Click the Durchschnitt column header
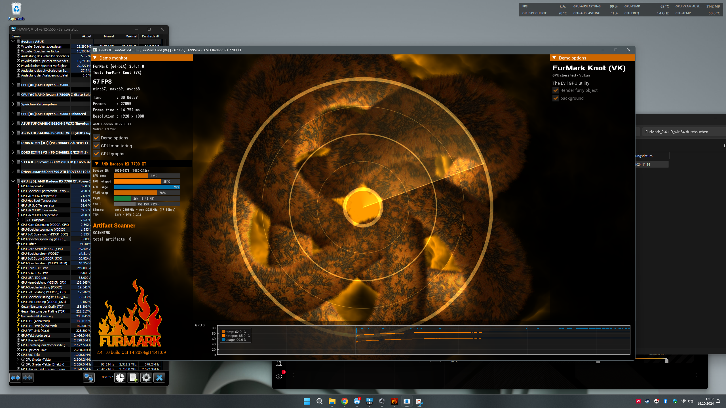The width and height of the screenshot is (726, 408). (151, 36)
